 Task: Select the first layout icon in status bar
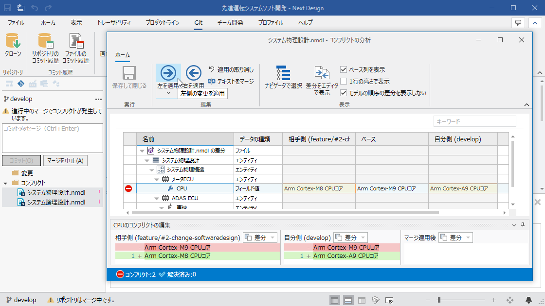click(x=334, y=301)
